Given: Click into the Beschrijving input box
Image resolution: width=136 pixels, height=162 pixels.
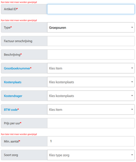Looking at the screenshot, I should [x=91, y=55].
